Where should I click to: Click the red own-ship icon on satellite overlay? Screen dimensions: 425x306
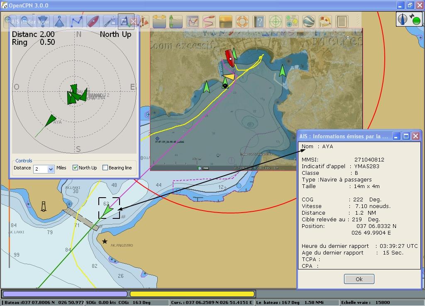230,58
